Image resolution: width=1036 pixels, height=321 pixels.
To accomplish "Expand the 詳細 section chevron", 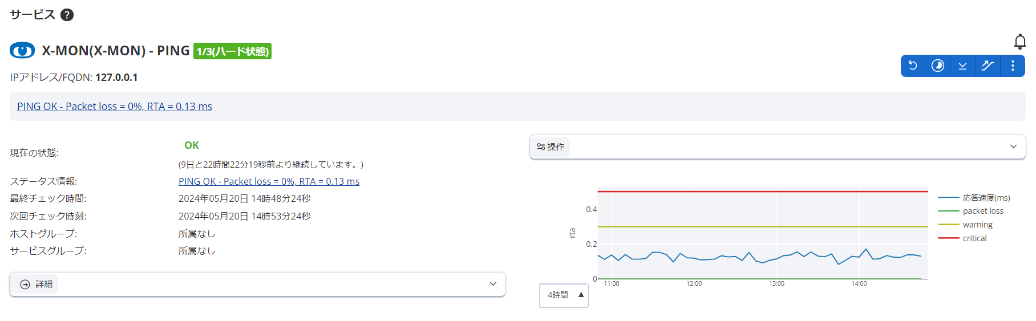I will click(493, 284).
